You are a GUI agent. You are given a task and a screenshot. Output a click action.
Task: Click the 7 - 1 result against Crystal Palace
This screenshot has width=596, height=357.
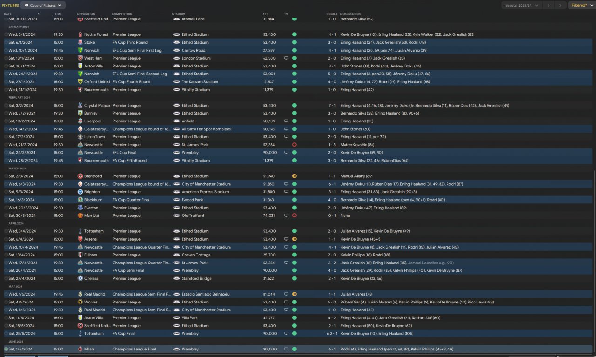click(332, 105)
